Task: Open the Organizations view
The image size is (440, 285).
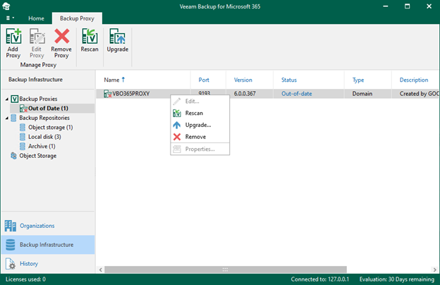Action: (x=48, y=226)
